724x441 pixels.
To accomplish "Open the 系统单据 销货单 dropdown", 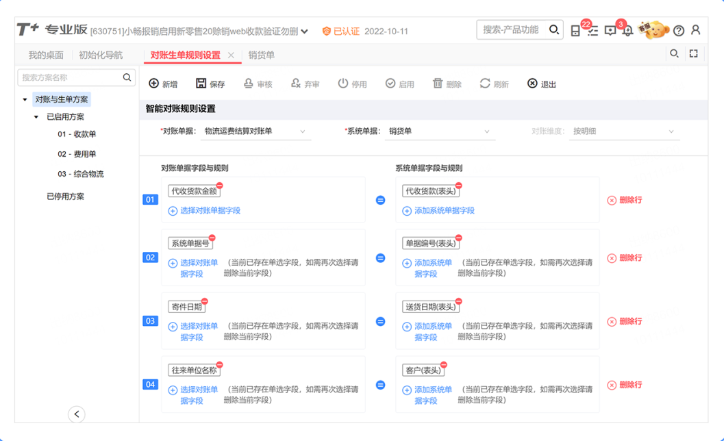I will pyautogui.click(x=439, y=131).
